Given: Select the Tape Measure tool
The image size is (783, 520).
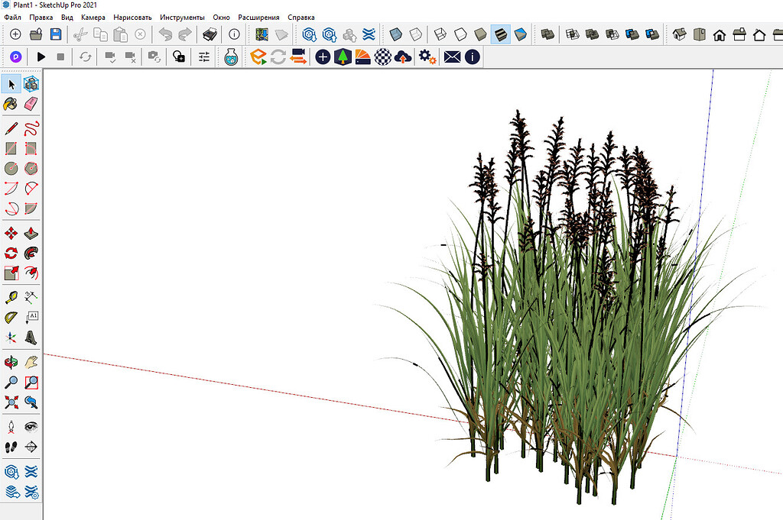Looking at the screenshot, I should click(10, 297).
